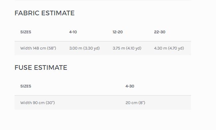Click the FABRIC ESTIMATE heading
This screenshot has height=130, width=216.
[x=45, y=13]
